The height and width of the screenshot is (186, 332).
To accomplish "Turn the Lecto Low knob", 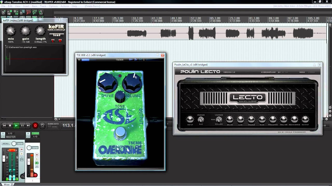I will click(x=240, y=119).
